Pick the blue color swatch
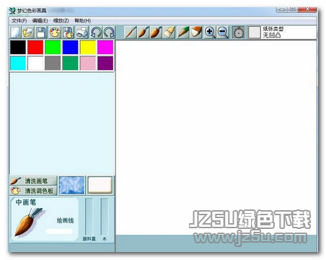 (x=71, y=47)
